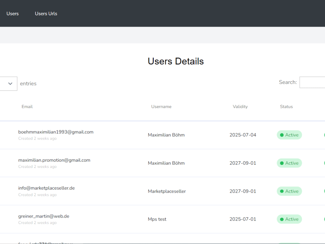Click the username Maximilian Böhm in the first row
This screenshot has width=325, height=244.
tap(166, 135)
